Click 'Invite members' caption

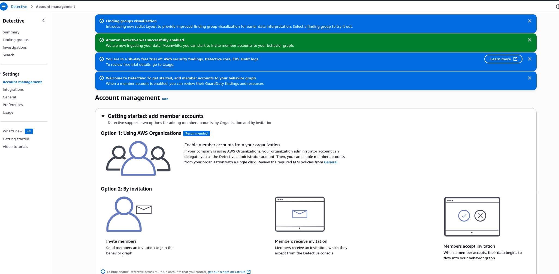point(121,241)
